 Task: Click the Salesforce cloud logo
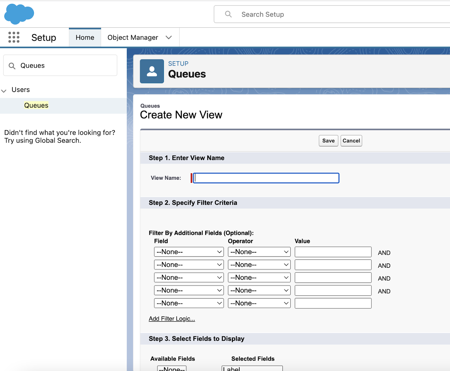[x=19, y=14]
